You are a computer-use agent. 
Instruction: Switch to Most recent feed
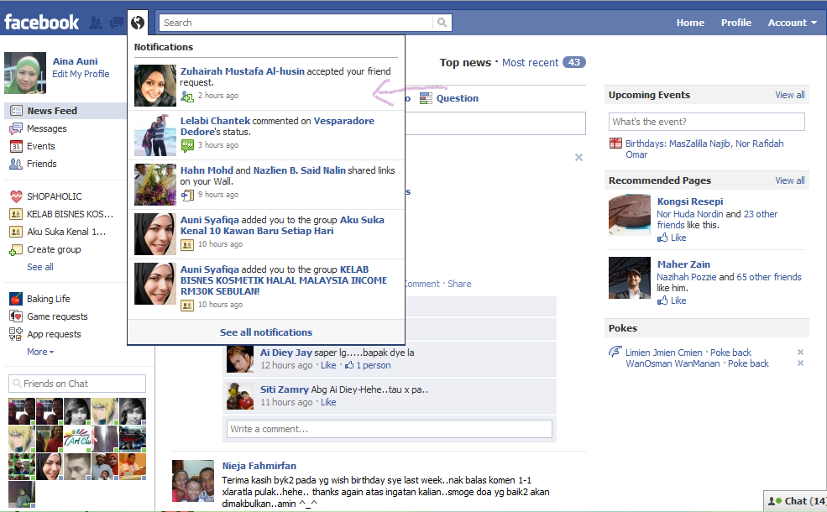pyautogui.click(x=530, y=62)
